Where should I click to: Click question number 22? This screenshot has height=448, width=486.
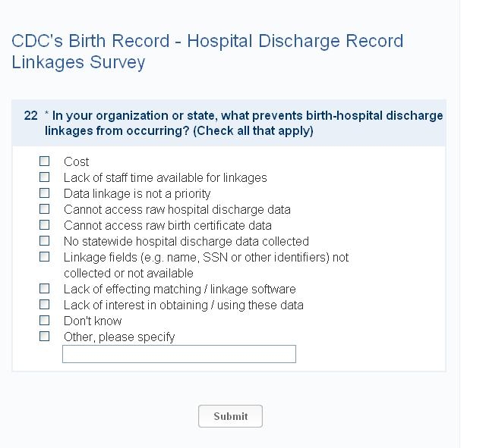(30, 115)
